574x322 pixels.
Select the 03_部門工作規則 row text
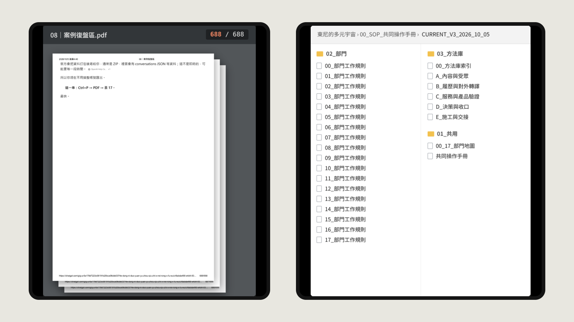coord(345,97)
